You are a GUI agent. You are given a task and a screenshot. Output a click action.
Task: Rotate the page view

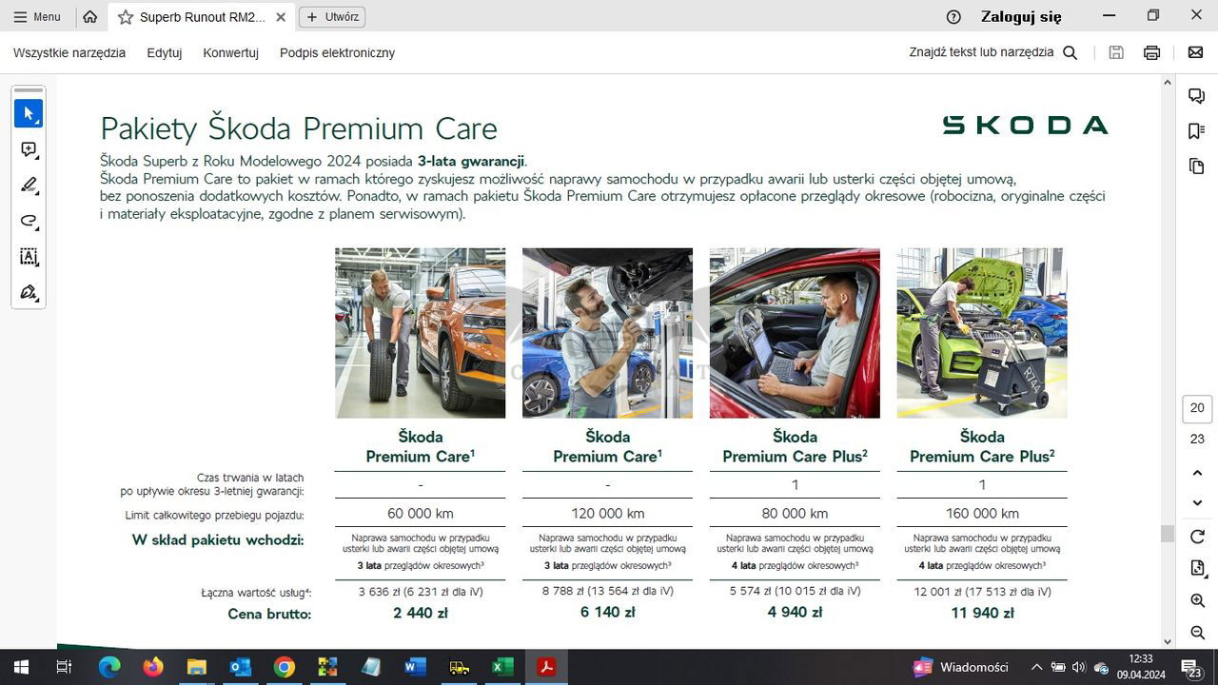[x=1197, y=537]
